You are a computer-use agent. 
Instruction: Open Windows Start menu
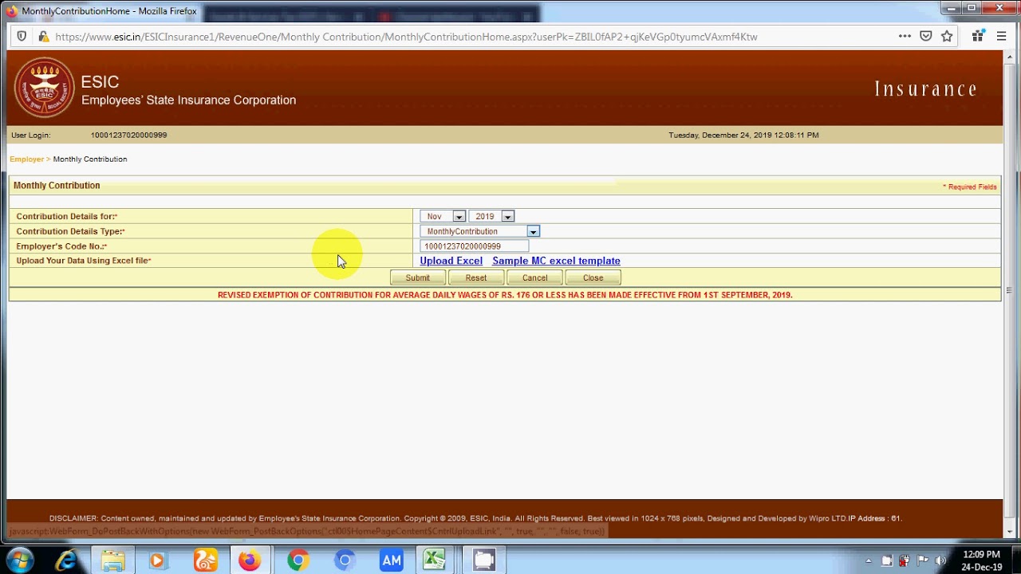[x=18, y=560]
